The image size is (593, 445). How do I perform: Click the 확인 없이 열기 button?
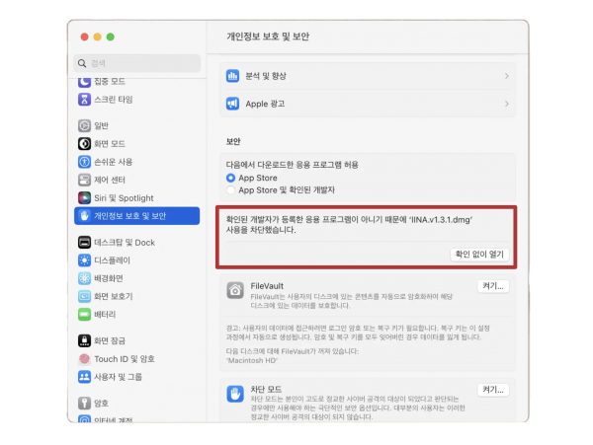tap(479, 254)
